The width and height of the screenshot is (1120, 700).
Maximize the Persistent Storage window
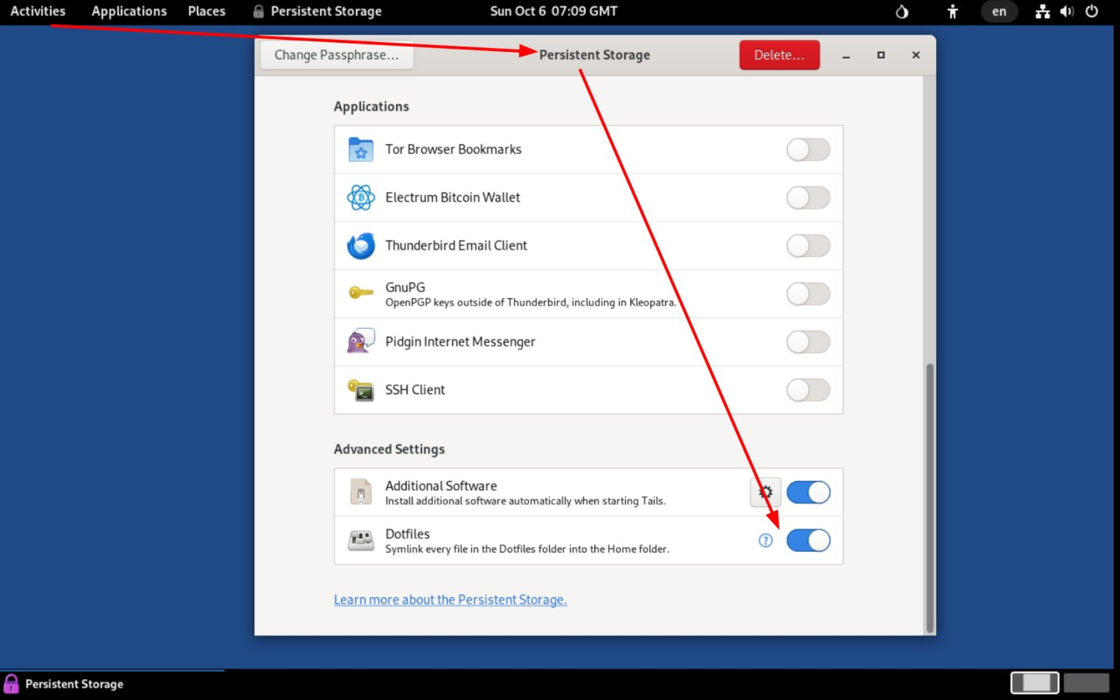880,55
